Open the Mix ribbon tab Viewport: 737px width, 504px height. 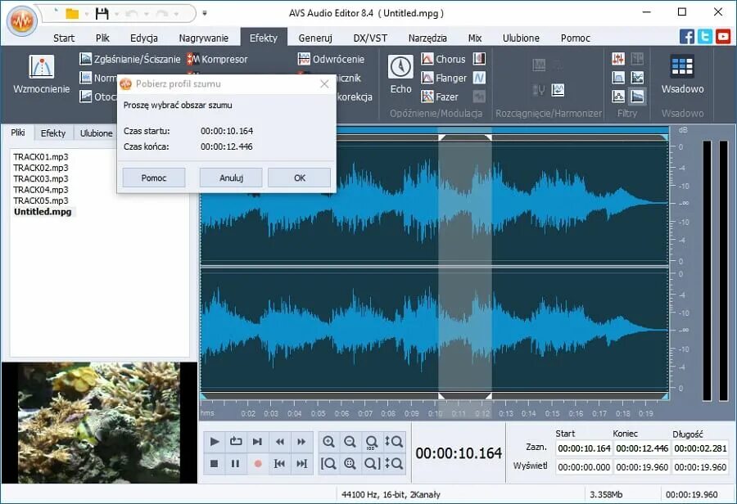click(475, 38)
